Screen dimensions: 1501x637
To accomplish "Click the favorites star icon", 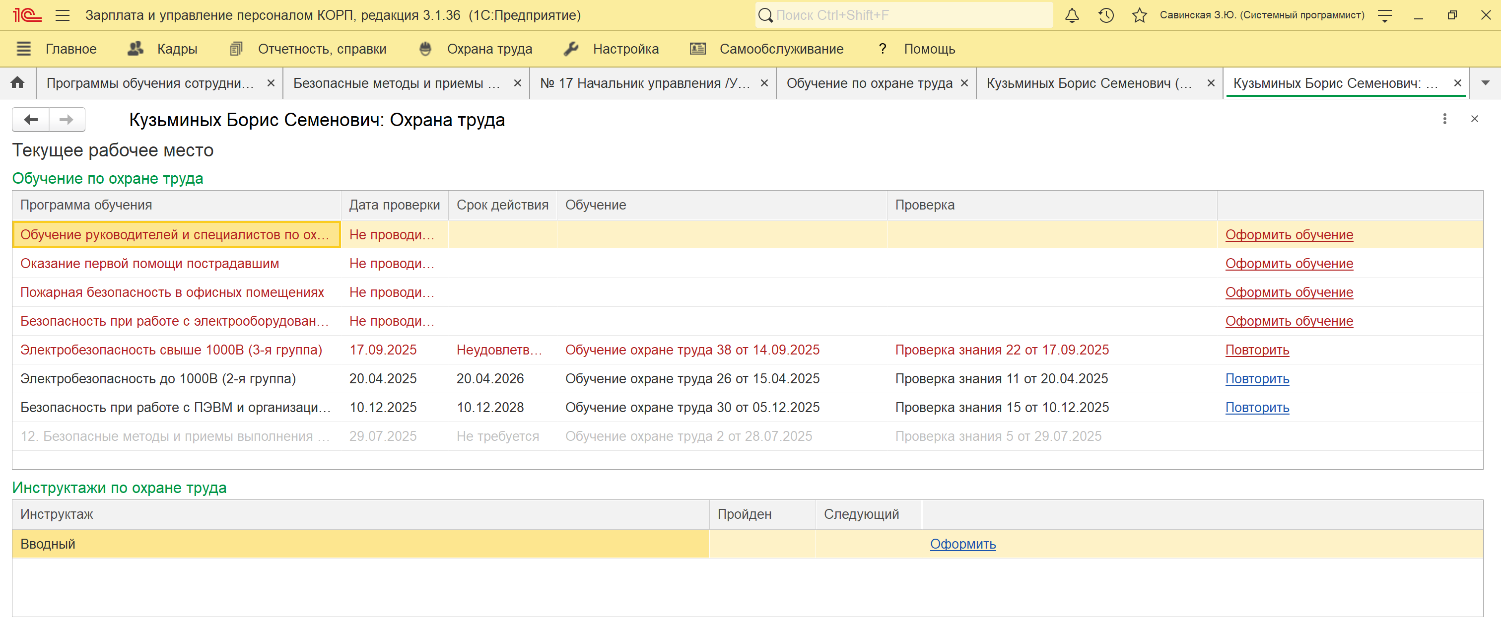I will pos(1139,15).
